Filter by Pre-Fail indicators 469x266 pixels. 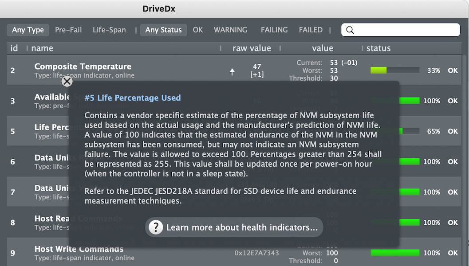pyautogui.click(x=68, y=30)
